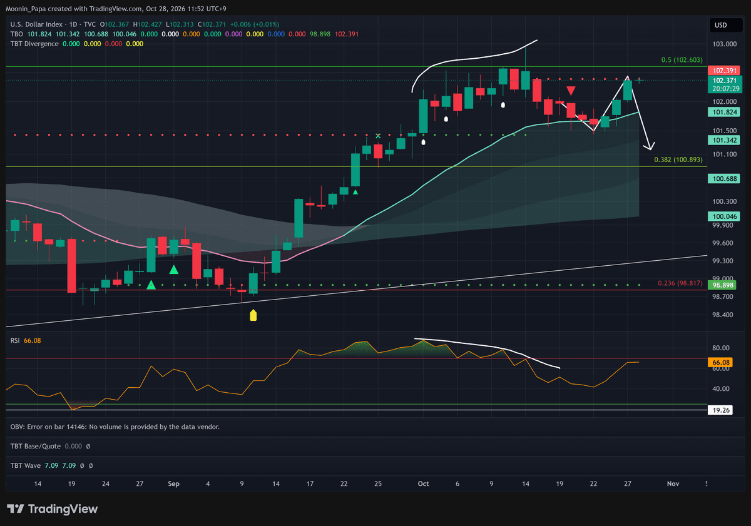Select the TBT Base/Quote indicator label

[x=36, y=447]
